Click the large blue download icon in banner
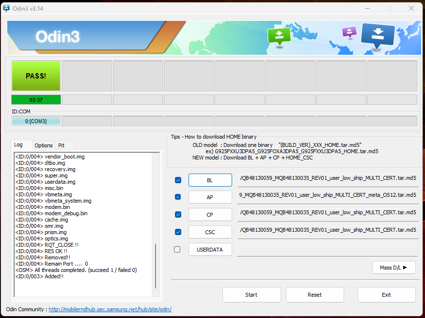The height and width of the screenshot is (318, 425). pos(378,36)
